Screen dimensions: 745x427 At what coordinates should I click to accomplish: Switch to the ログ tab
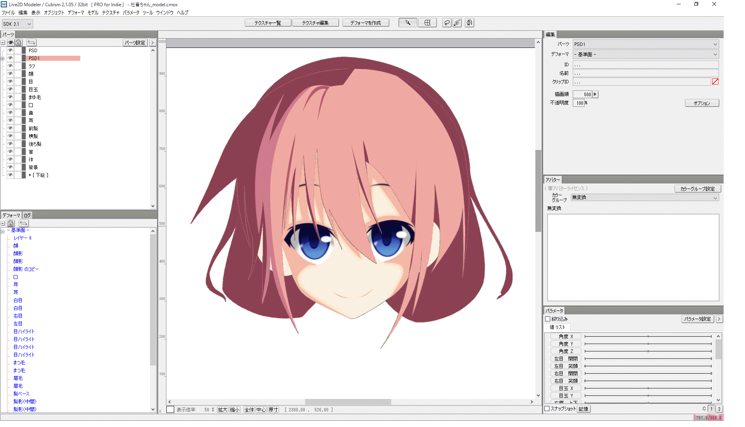[27, 215]
